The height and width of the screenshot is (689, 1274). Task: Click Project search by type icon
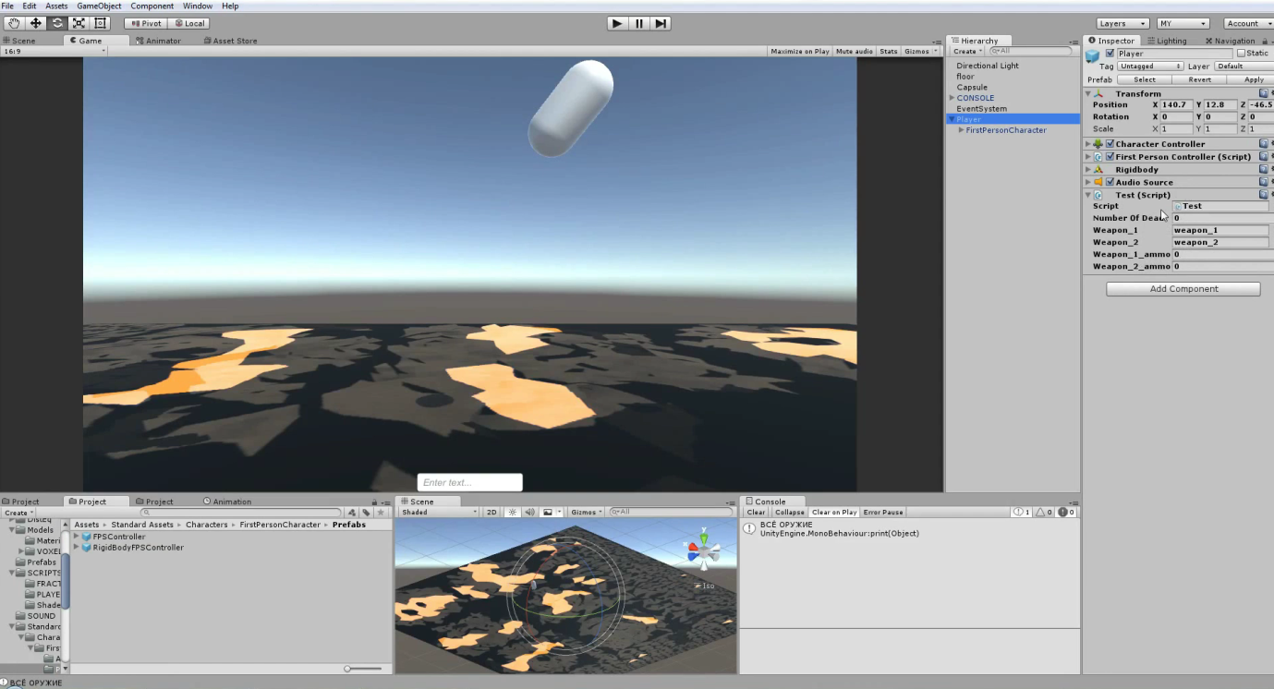click(x=352, y=513)
